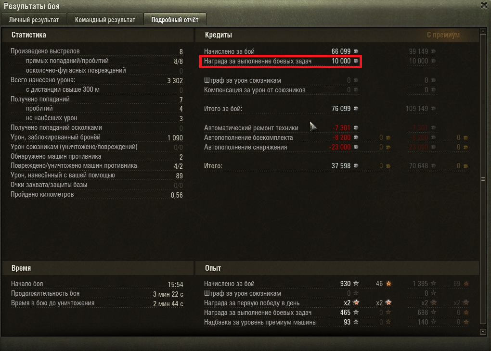The height and width of the screenshot is (351, 491).
Task: Click credits icon beside total 37 598
Action: (356, 165)
